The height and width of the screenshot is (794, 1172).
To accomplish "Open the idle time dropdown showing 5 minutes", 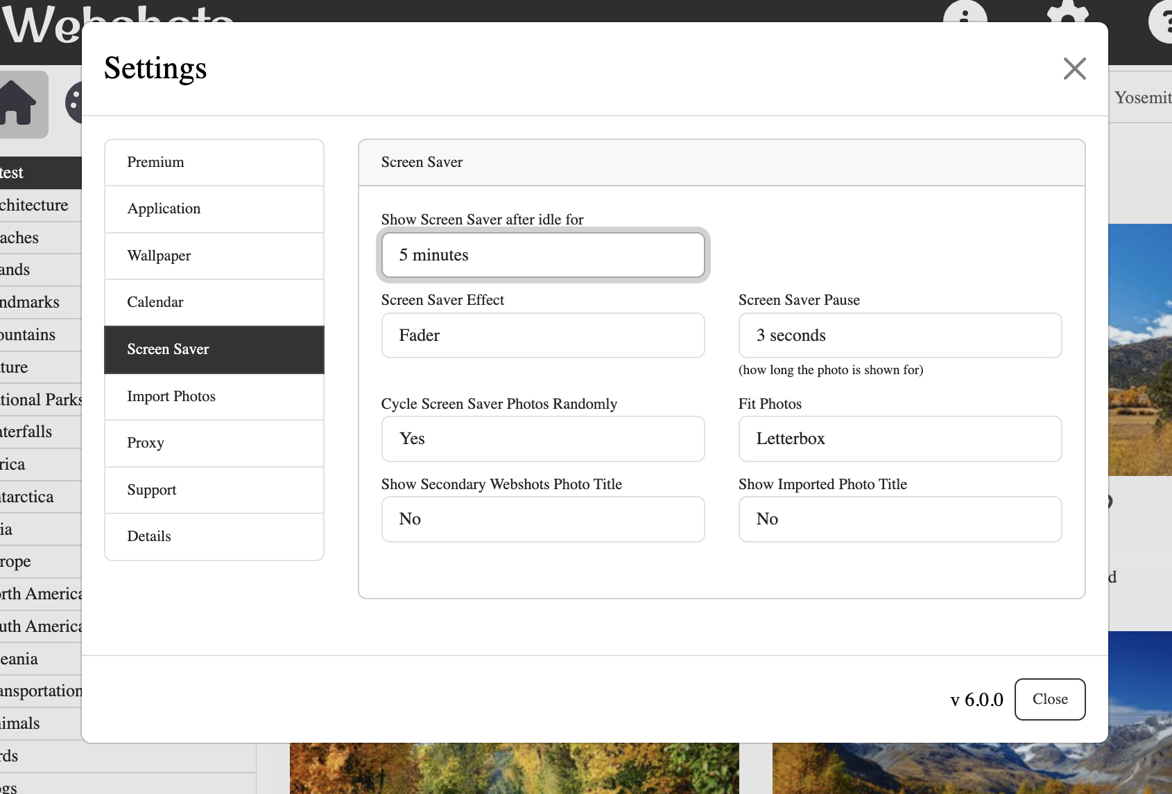I will pyautogui.click(x=542, y=255).
